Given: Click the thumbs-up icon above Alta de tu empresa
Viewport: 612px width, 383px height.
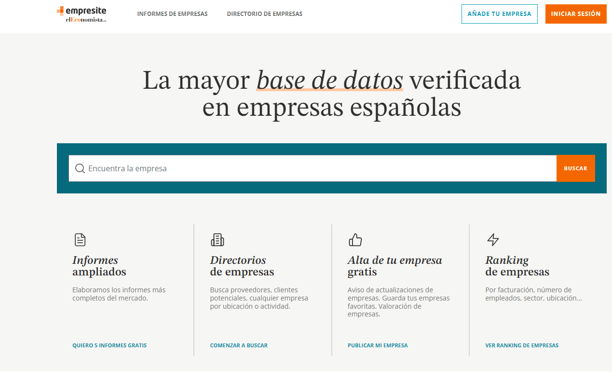Looking at the screenshot, I should (x=355, y=240).
